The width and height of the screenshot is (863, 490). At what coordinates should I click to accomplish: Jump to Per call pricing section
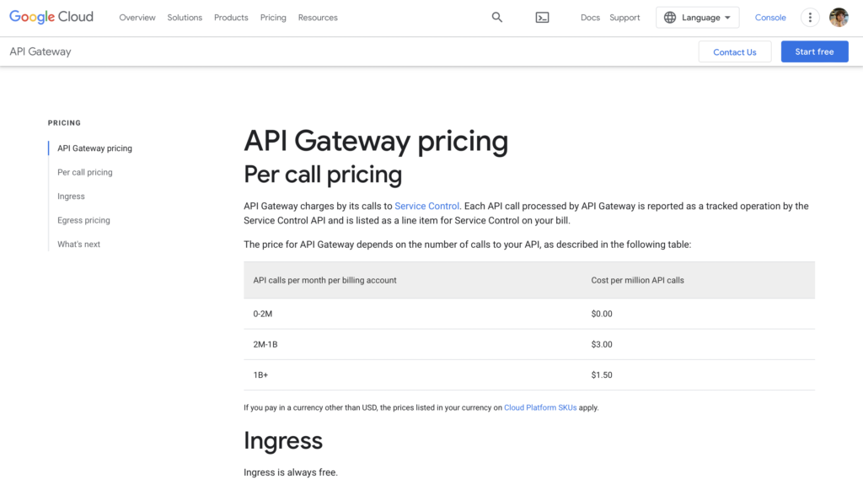[85, 172]
